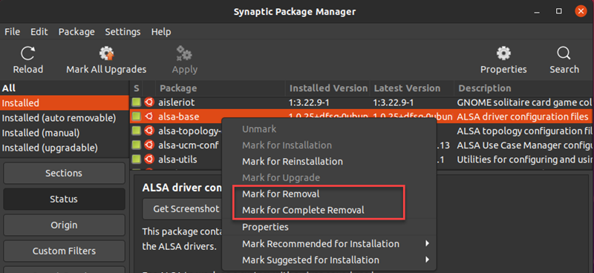Click the Ubuntu logo icon next to alsa-topology
This screenshot has height=273, width=594.
coord(149,131)
